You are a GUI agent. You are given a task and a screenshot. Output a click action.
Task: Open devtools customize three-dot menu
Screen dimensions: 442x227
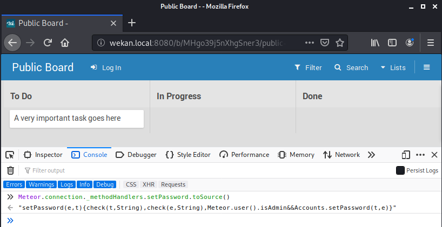[420, 155]
